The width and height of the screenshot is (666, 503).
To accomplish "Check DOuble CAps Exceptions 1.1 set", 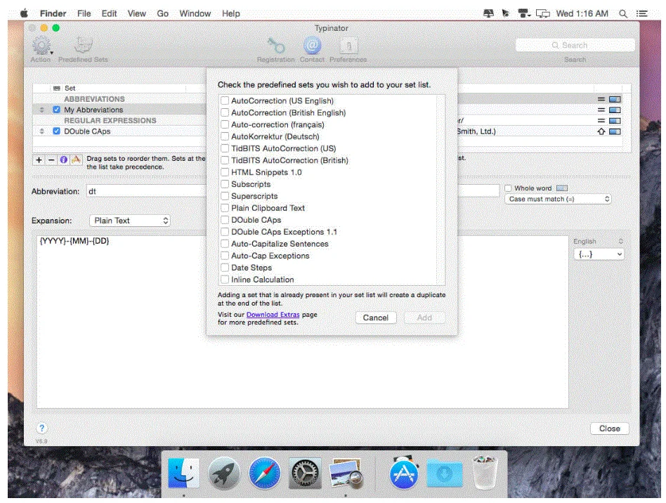I will pyautogui.click(x=225, y=232).
